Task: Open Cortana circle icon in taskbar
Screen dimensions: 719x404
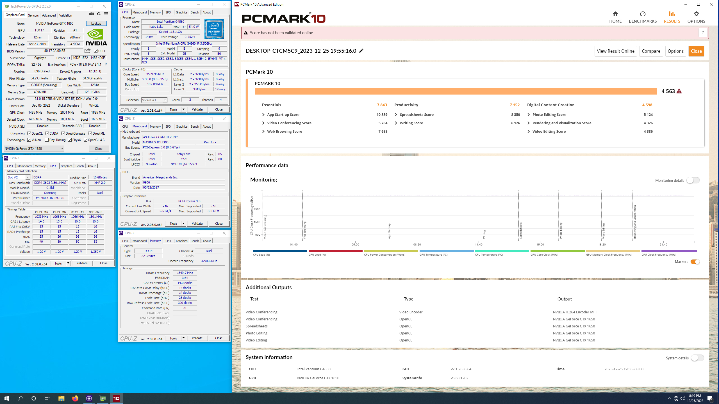Action: [34, 398]
